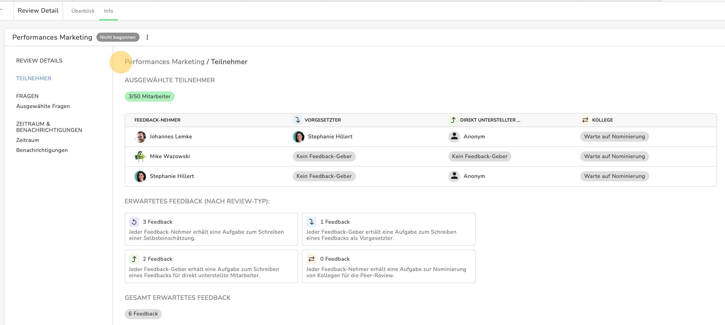725x325 pixels.
Task: Click the Kollege swap-arrows column icon
Action: click(x=585, y=120)
